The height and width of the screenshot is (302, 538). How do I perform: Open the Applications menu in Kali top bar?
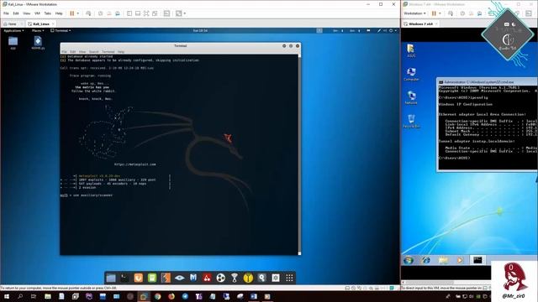click(13, 30)
